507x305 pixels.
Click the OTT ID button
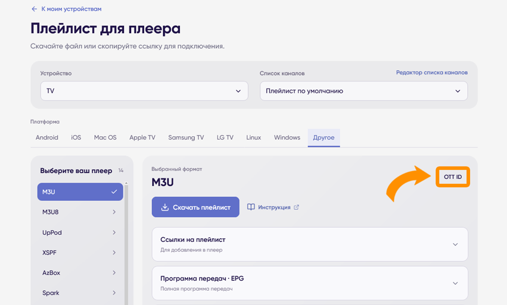[x=453, y=177]
